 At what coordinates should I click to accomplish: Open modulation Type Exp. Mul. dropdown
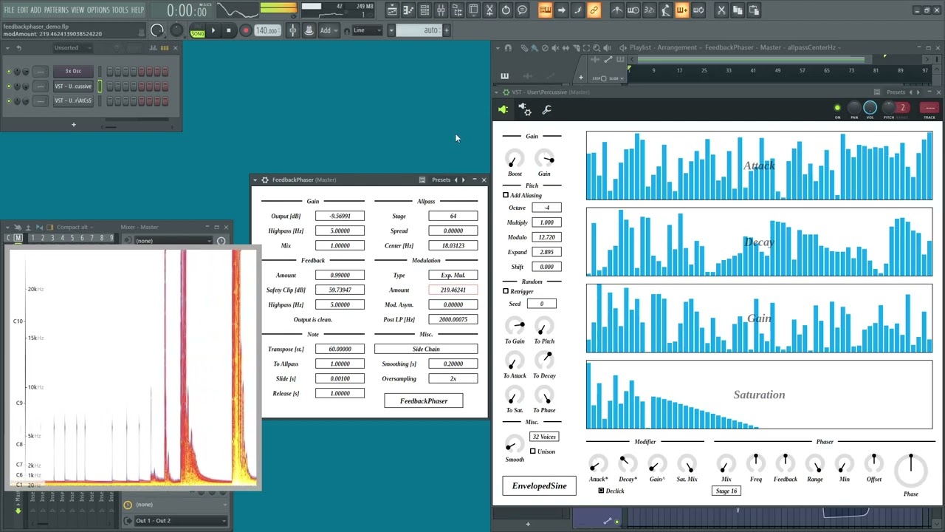(x=453, y=275)
